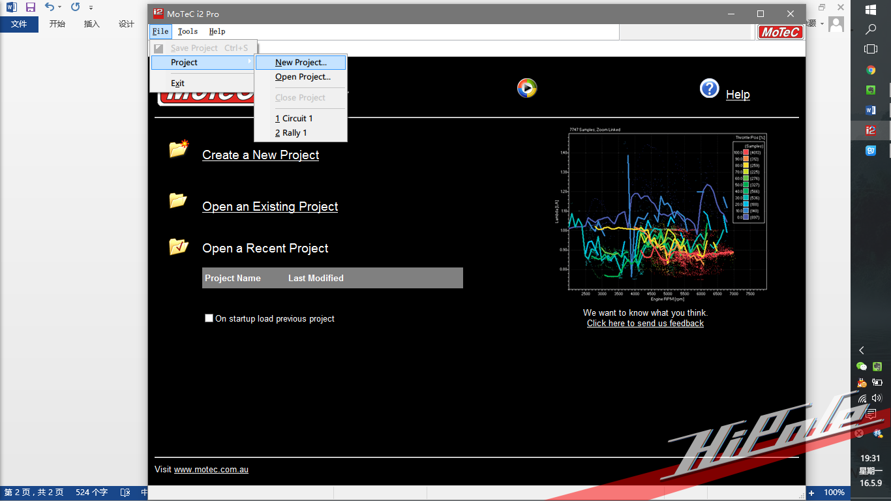Click the folder icon beside Open a Recent Project
Image resolution: width=891 pixels, height=501 pixels.
coord(179,246)
